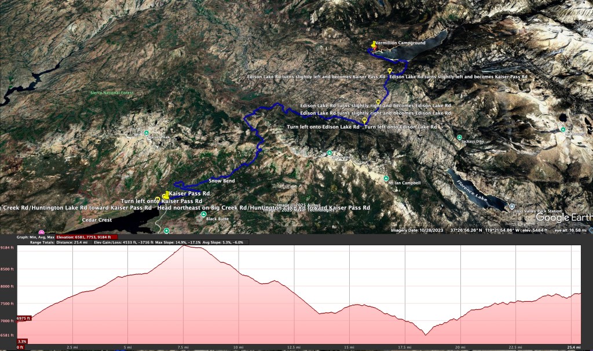The height and width of the screenshot is (351, 593).
Task: Click the Google Earth logo
Action: [x=563, y=218]
